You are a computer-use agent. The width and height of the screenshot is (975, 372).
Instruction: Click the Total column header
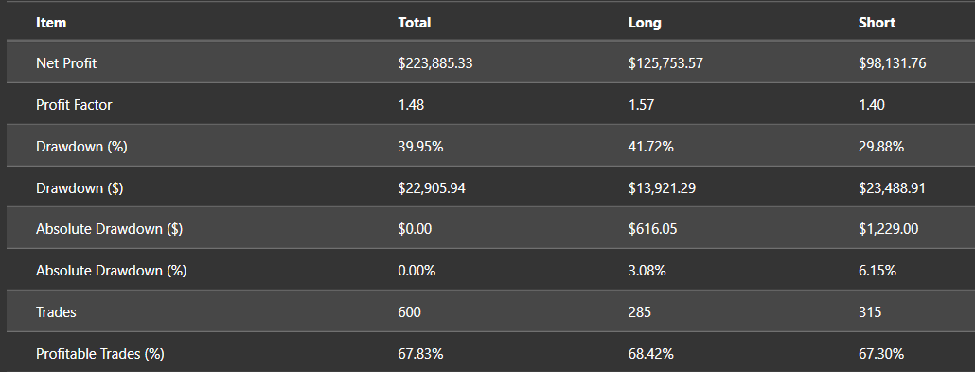[x=414, y=23]
